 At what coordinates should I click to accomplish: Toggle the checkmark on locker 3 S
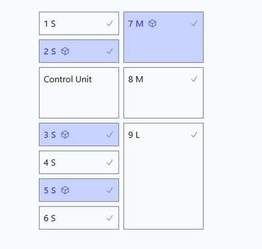click(x=109, y=135)
